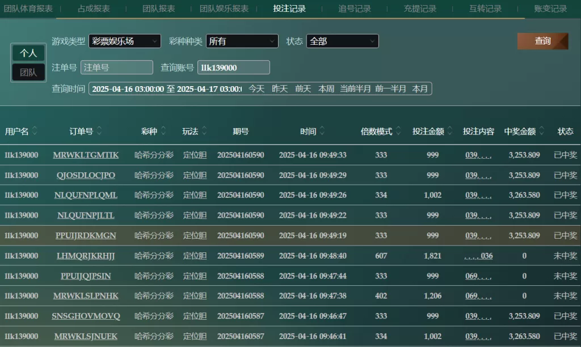Sort by 彩种 column arrows
This screenshot has height=347, width=581.
tap(163, 131)
